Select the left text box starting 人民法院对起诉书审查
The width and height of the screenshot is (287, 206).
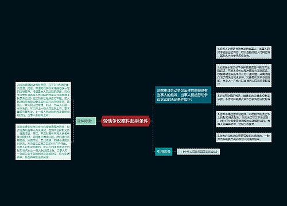click(x=43, y=100)
